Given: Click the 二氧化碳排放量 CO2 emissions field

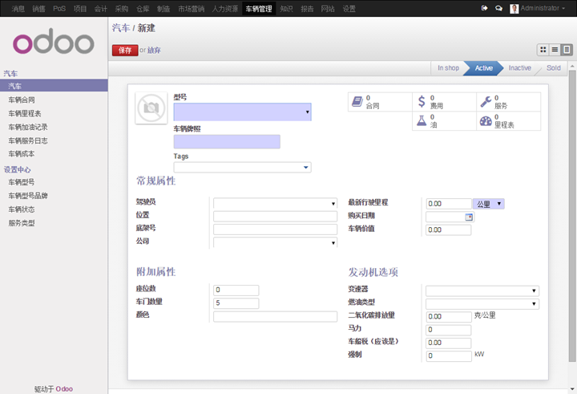Looking at the screenshot, I should pos(449,317).
